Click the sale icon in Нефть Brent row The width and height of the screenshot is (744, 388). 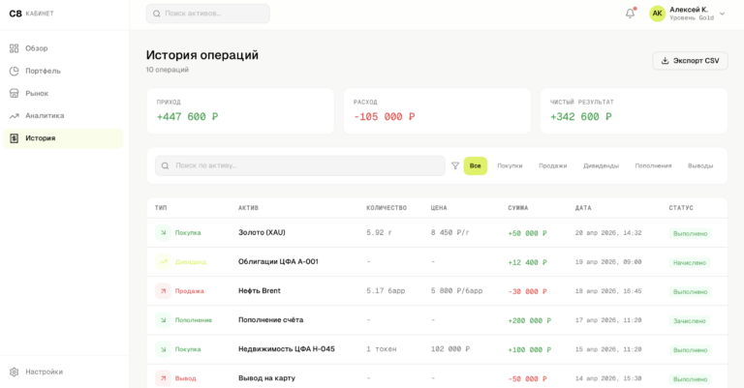[163, 291]
